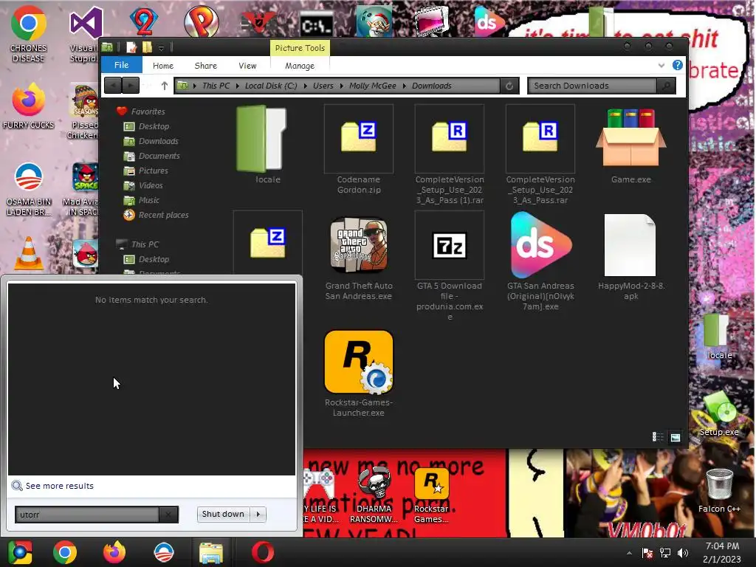
Task: Select Rockstar-Games-Launcher.exe icon
Action: [x=359, y=362]
